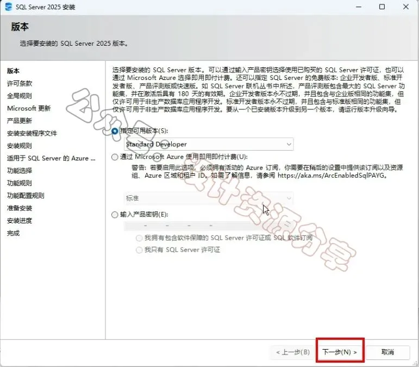
Task: Select the 安装安装程序文件 step in the sidebar
Action: [x=32, y=133]
